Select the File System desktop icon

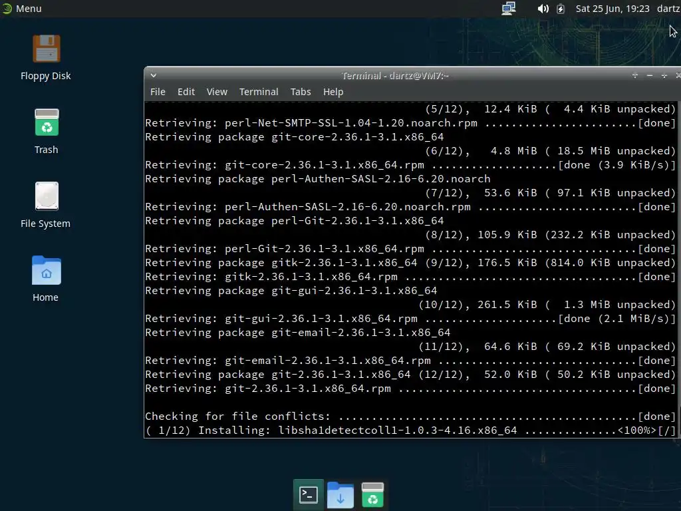pos(46,205)
